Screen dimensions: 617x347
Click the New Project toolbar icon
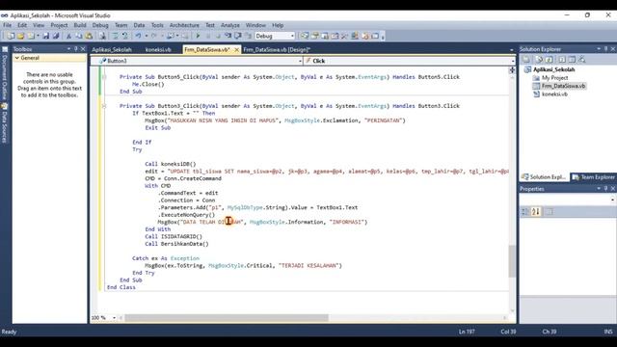(x=11, y=36)
